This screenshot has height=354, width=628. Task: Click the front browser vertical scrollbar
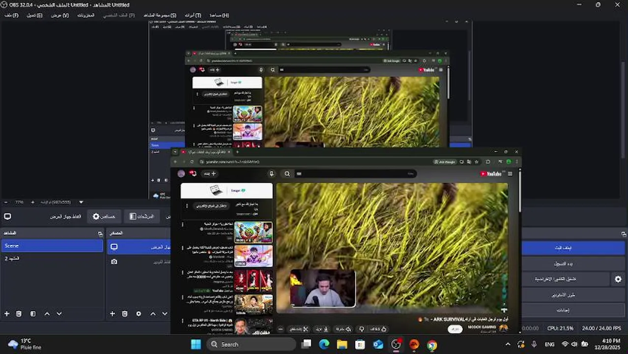520,192
